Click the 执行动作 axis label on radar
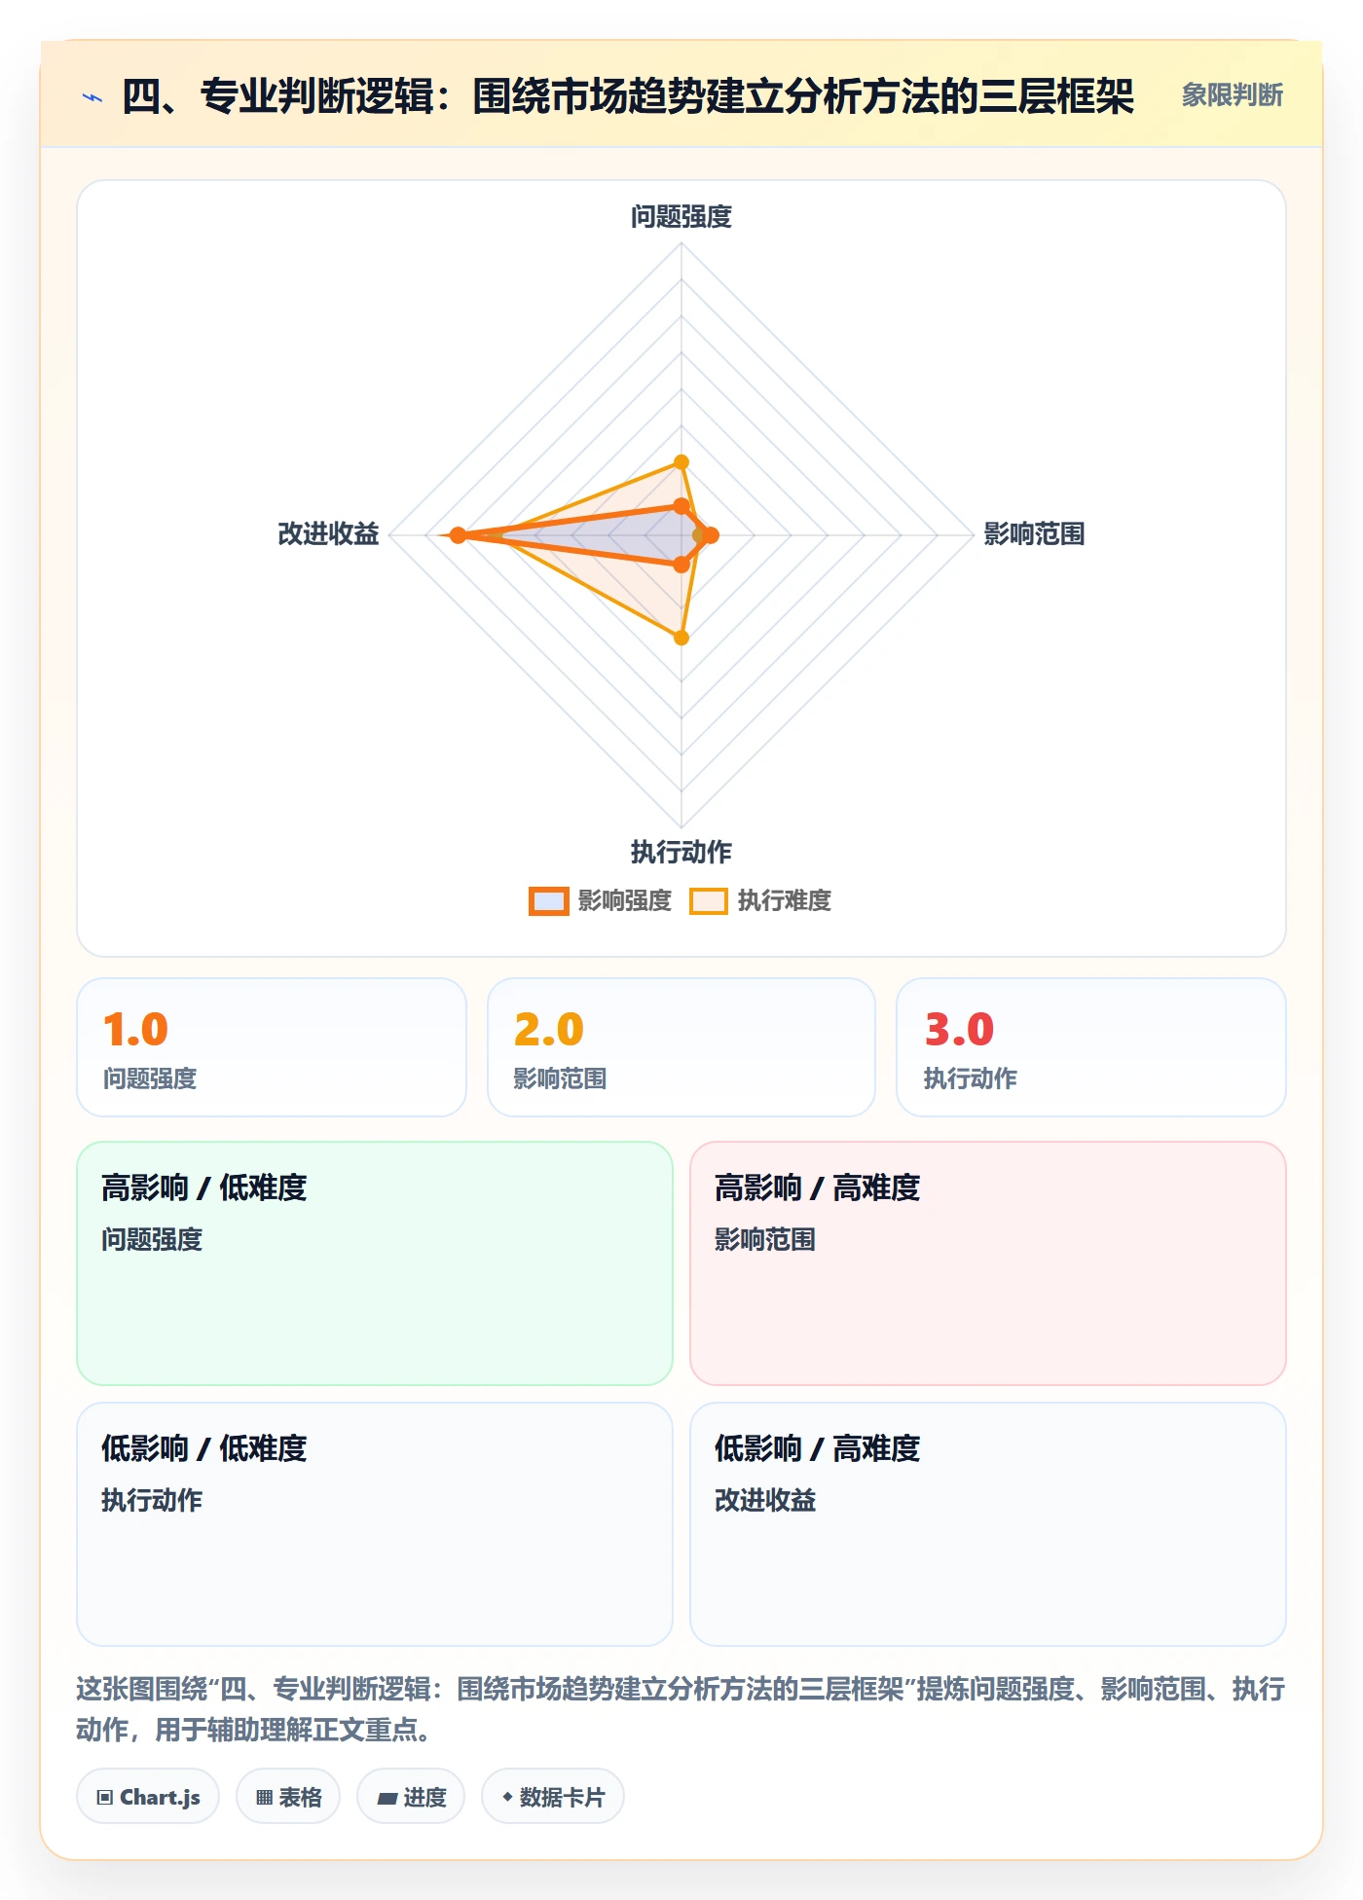1363x1900 pixels. (681, 853)
